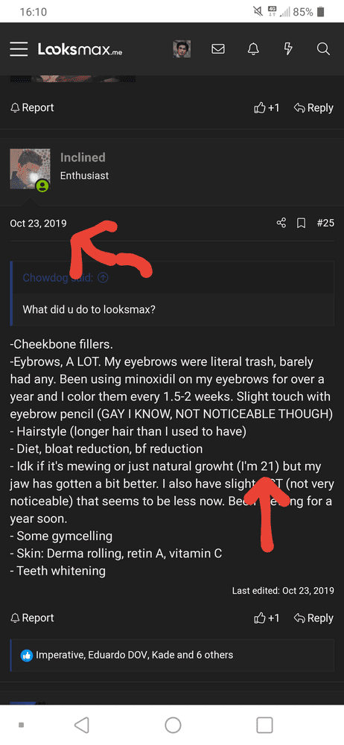
Task: Show the '6 others' who liked
Action: point(214,655)
